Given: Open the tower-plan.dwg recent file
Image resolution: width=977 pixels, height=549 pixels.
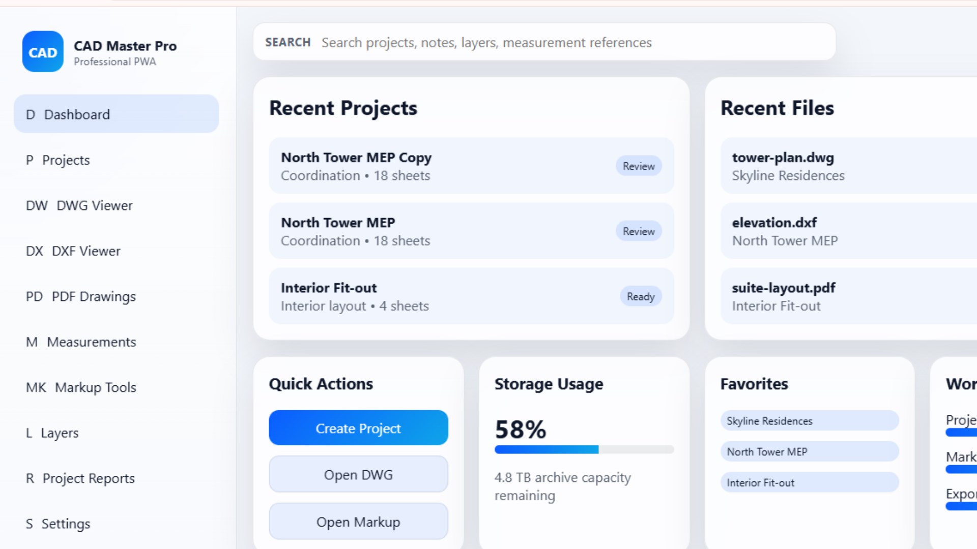Looking at the screenshot, I should [x=849, y=166].
